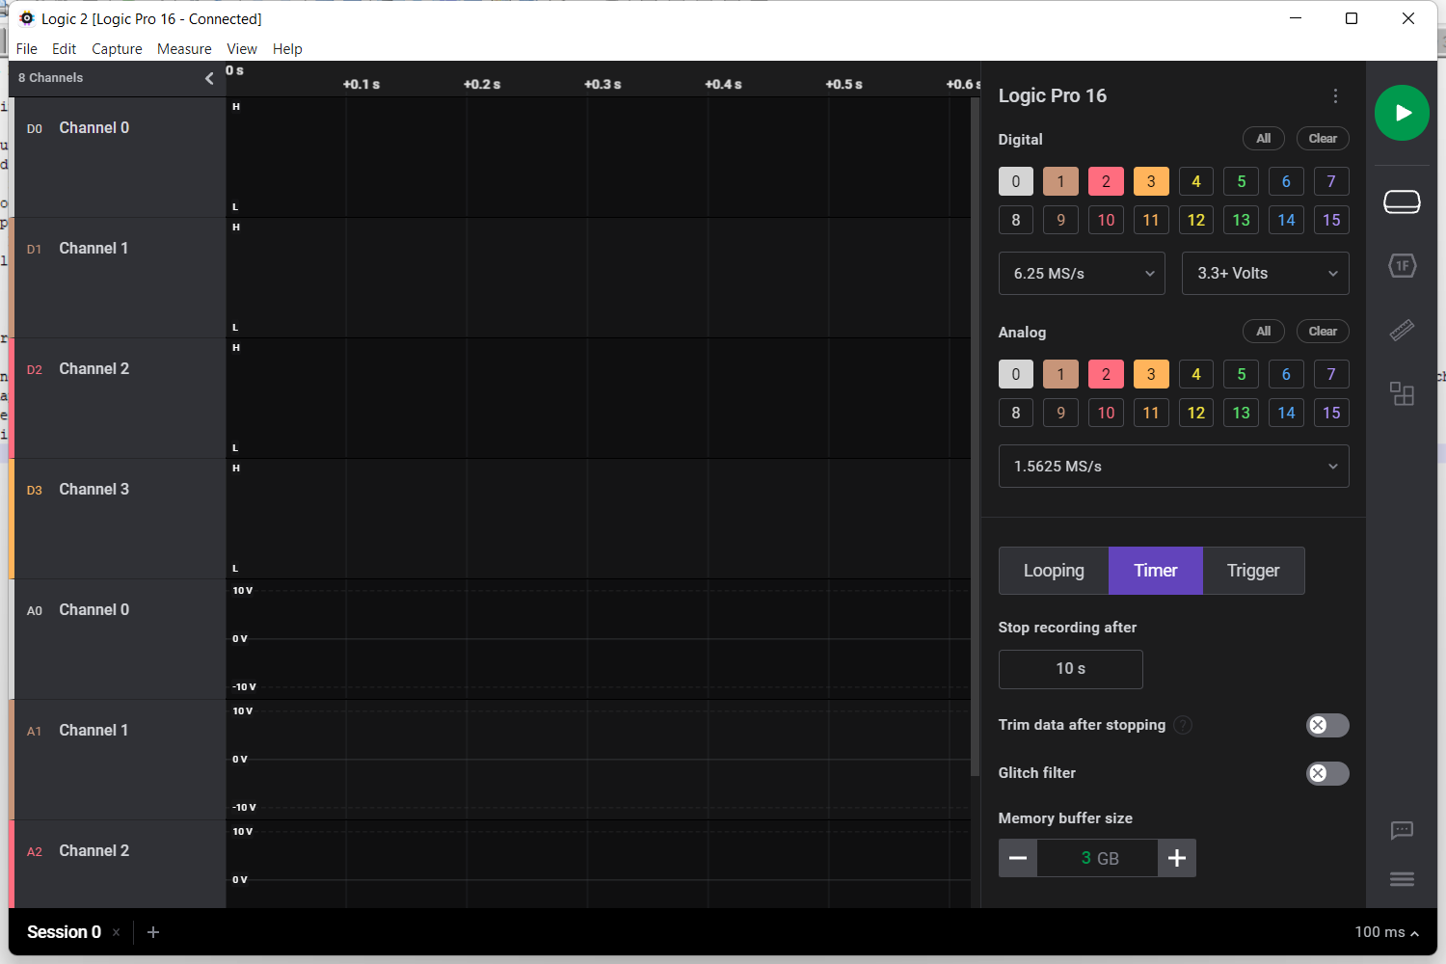Open the analog 1.5625 MS/s dropdown

(1173, 467)
